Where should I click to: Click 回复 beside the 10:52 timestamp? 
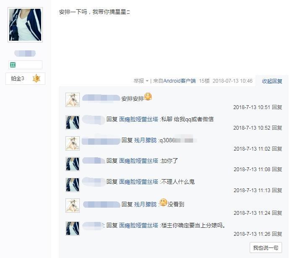click(277, 128)
